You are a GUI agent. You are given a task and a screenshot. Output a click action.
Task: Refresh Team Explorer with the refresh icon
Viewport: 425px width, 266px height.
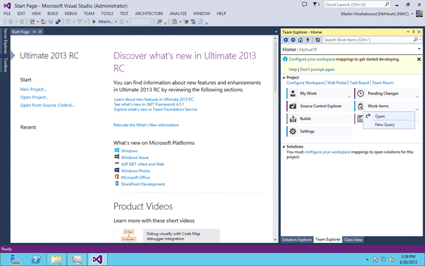(318, 40)
